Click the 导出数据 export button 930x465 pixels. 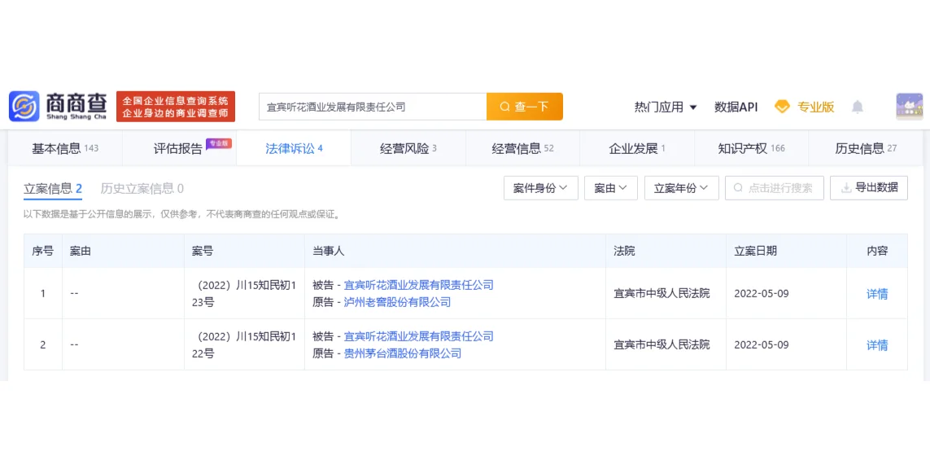point(869,188)
